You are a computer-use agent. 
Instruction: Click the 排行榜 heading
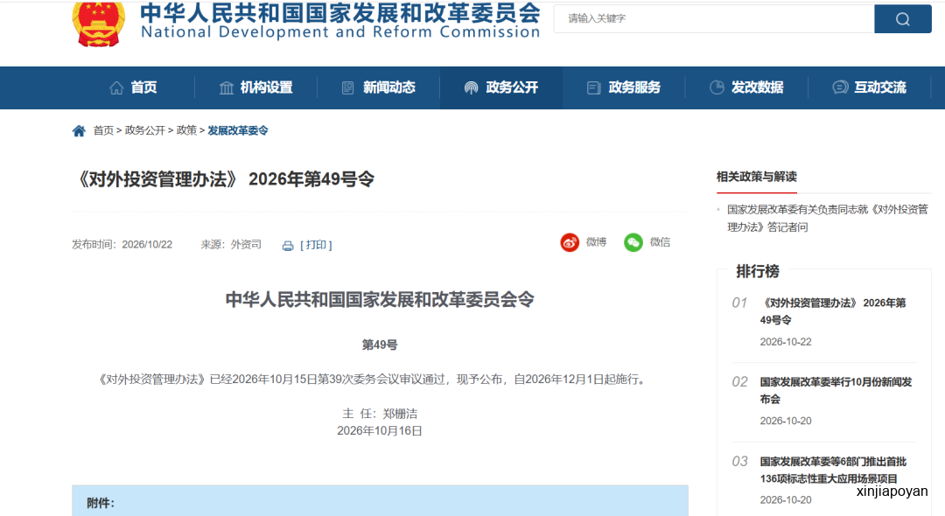[x=758, y=271]
